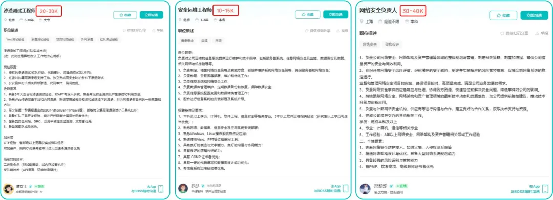The height and width of the screenshot is (200, 553).
Task: Click 收藏 button on 安全运维工程师 card
Action: pyautogui.click(x=308, y=14)
